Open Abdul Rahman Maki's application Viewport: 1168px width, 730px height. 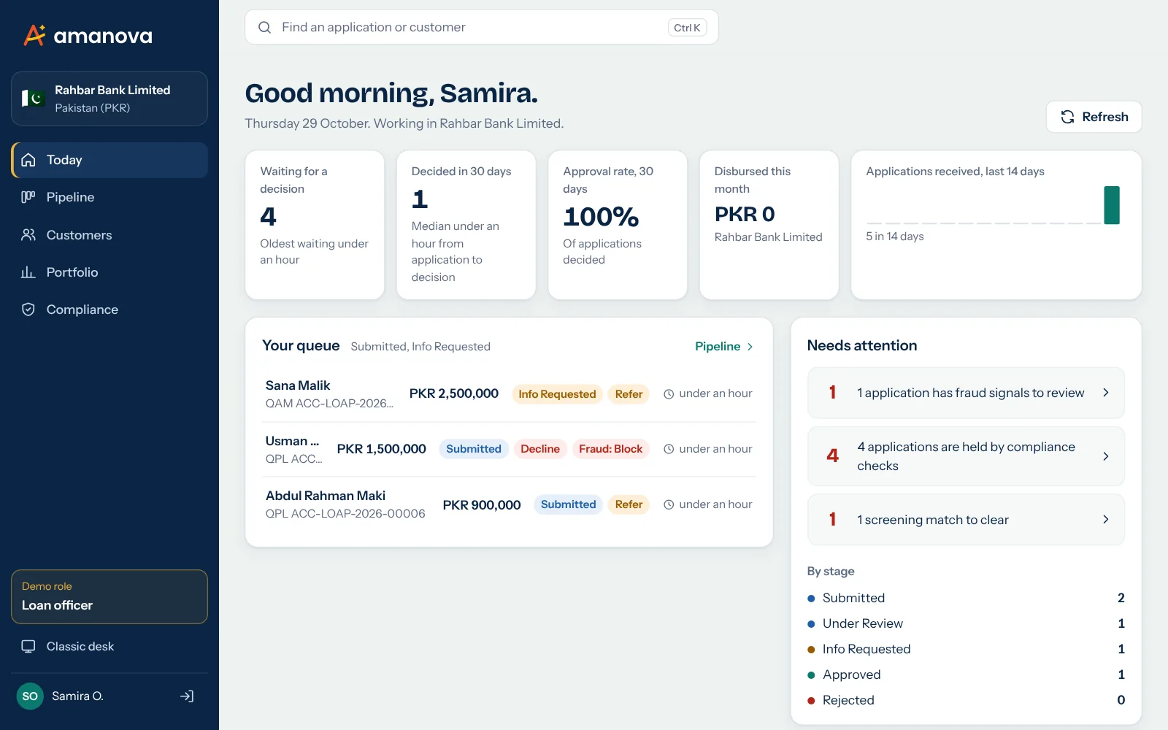tap(509, 504)
